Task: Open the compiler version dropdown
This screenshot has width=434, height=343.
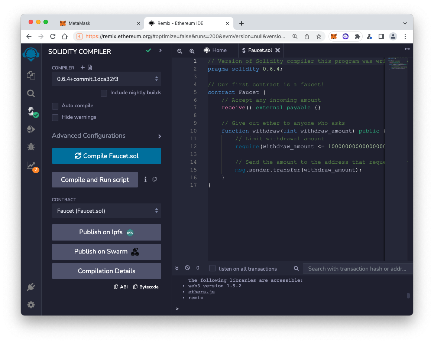Action: tap(107, 79)
